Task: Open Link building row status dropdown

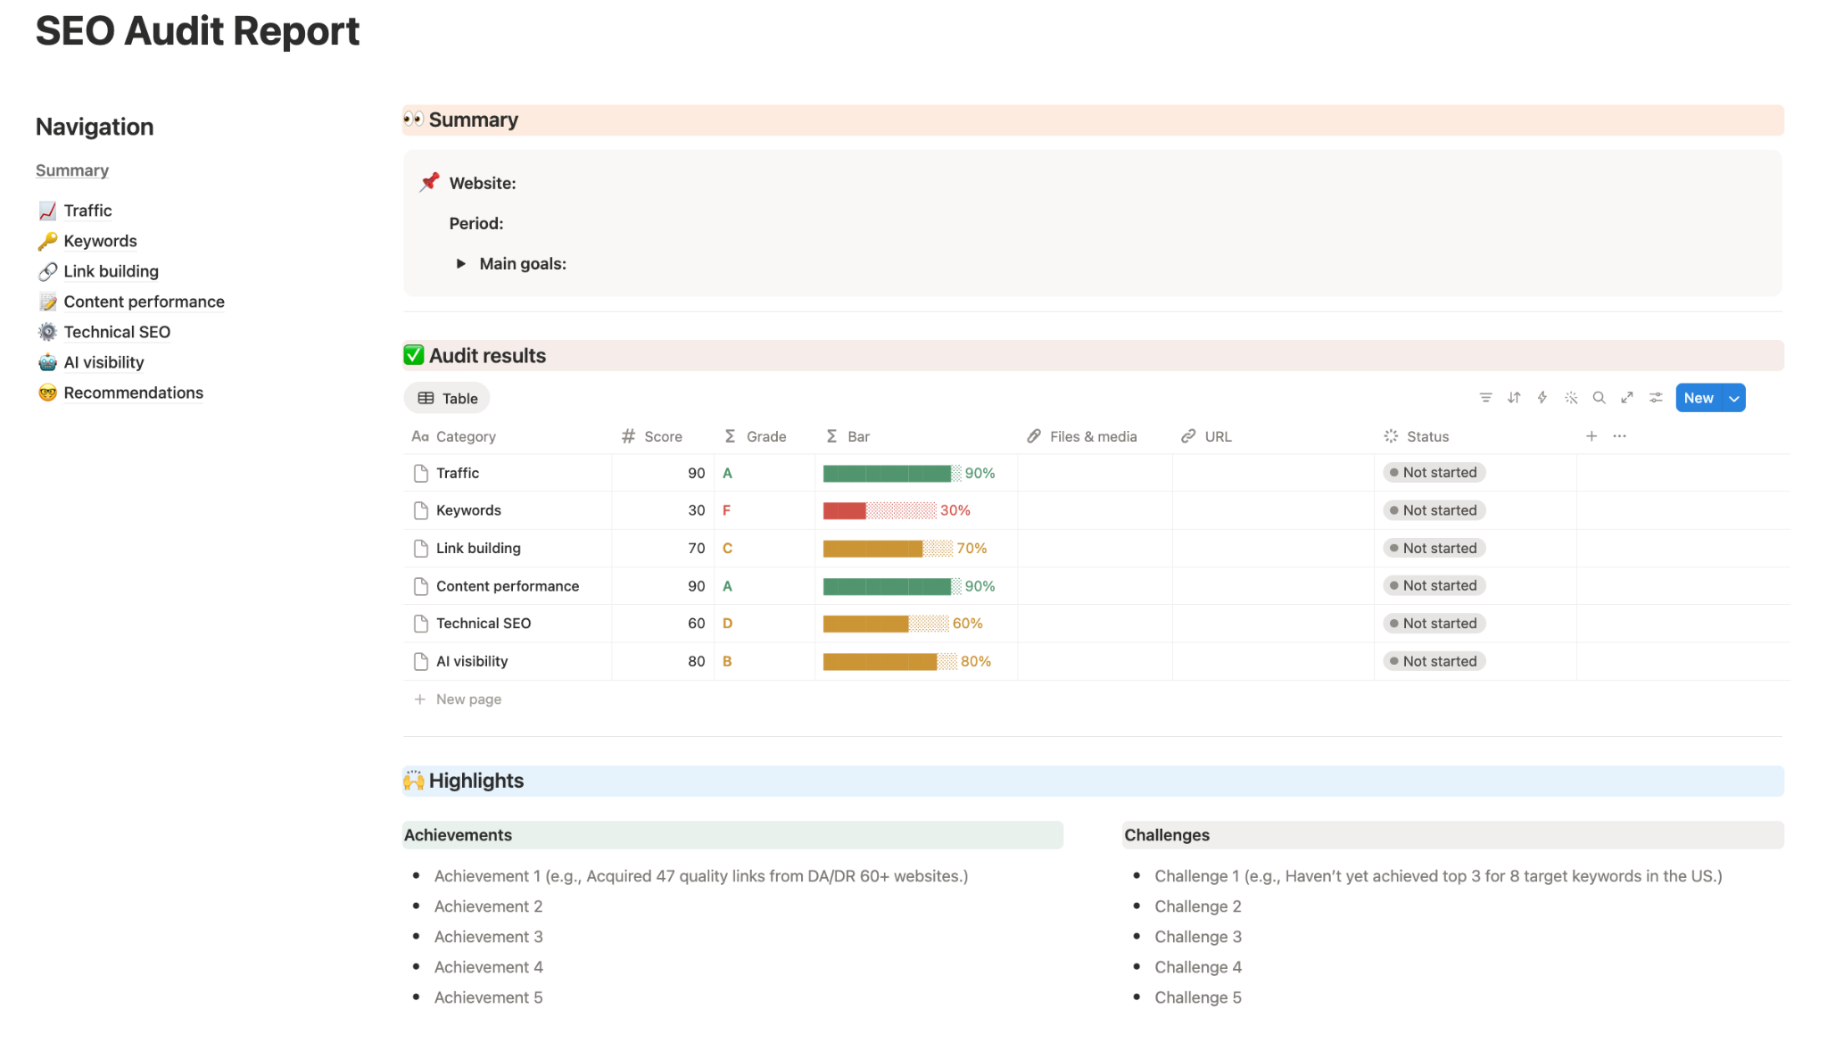Action: tap(1434, 548)
